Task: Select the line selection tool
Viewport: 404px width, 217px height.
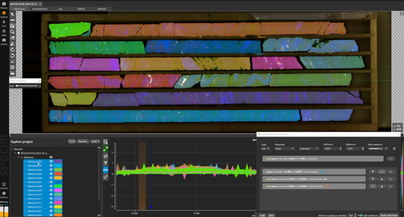Action: click(12, 20)
